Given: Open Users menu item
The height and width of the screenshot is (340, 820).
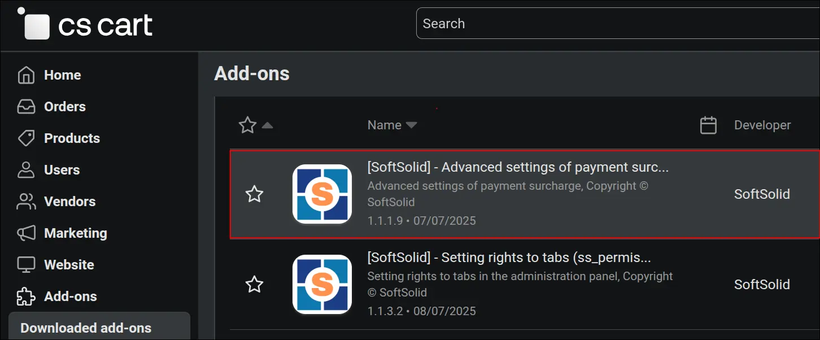Looking at the screenshot, I should click(x=62, y=170).
